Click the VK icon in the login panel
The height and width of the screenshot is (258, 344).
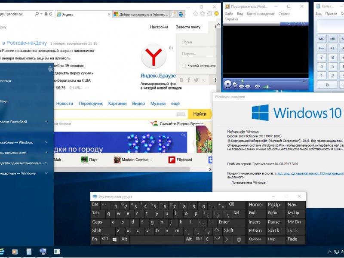pos(181,80)
